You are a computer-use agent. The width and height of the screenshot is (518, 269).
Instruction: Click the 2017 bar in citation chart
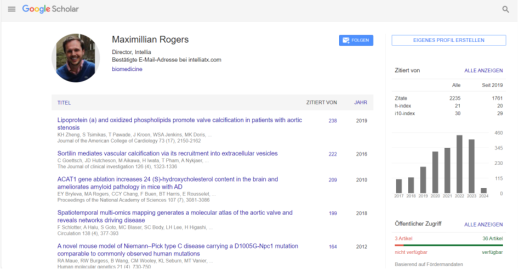point(399,186)
